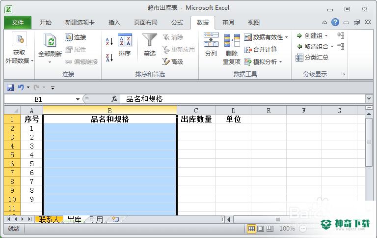This screenshot has width=377, height=238.
Task: Select the cell 序号
Action: 31,119
